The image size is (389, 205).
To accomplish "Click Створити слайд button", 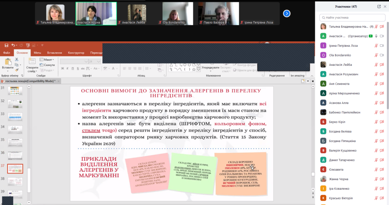I will click(x=32, y=65).
